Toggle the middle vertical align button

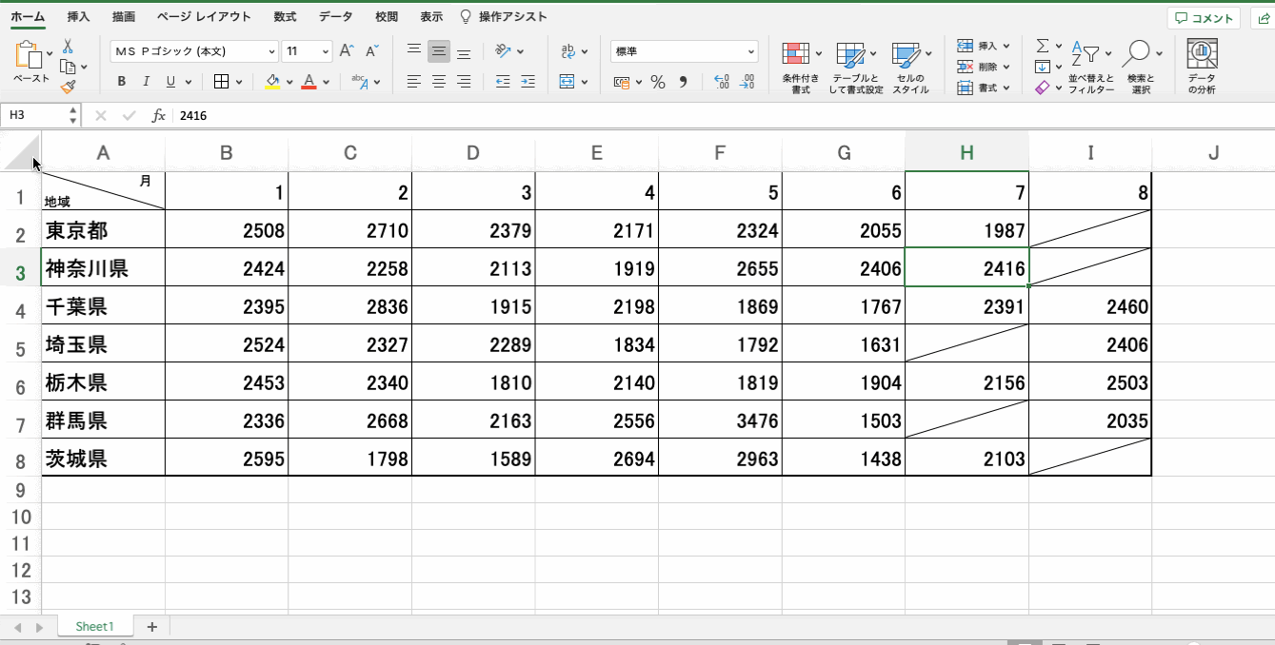coord(438,51)
